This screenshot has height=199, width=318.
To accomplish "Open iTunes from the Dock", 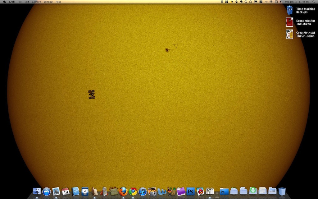I will pyautogui.click(x=143, y=192).
